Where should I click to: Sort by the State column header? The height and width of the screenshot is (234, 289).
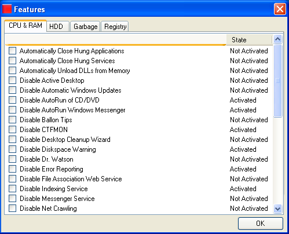249,40
